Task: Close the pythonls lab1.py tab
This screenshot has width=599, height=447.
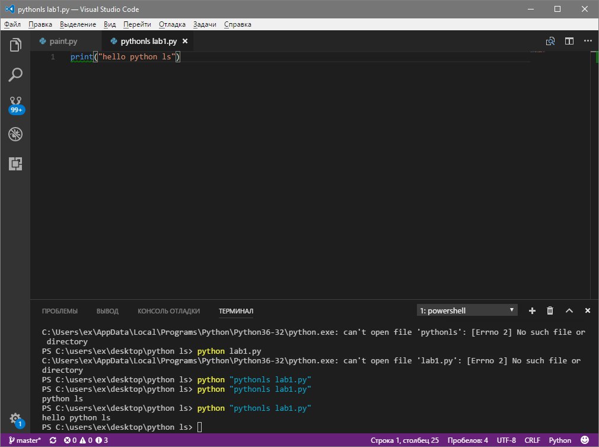Action: click(x=185, y=42)
